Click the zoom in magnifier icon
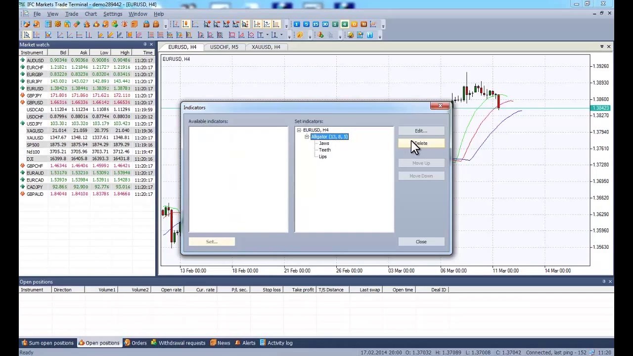Screen dimensions: 633x356 [207, 24]
